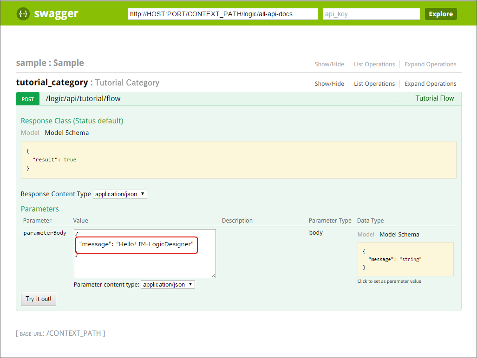
Task: Collapse the /logic/api/tutorial/flow operation path
Action: [83, 99]
